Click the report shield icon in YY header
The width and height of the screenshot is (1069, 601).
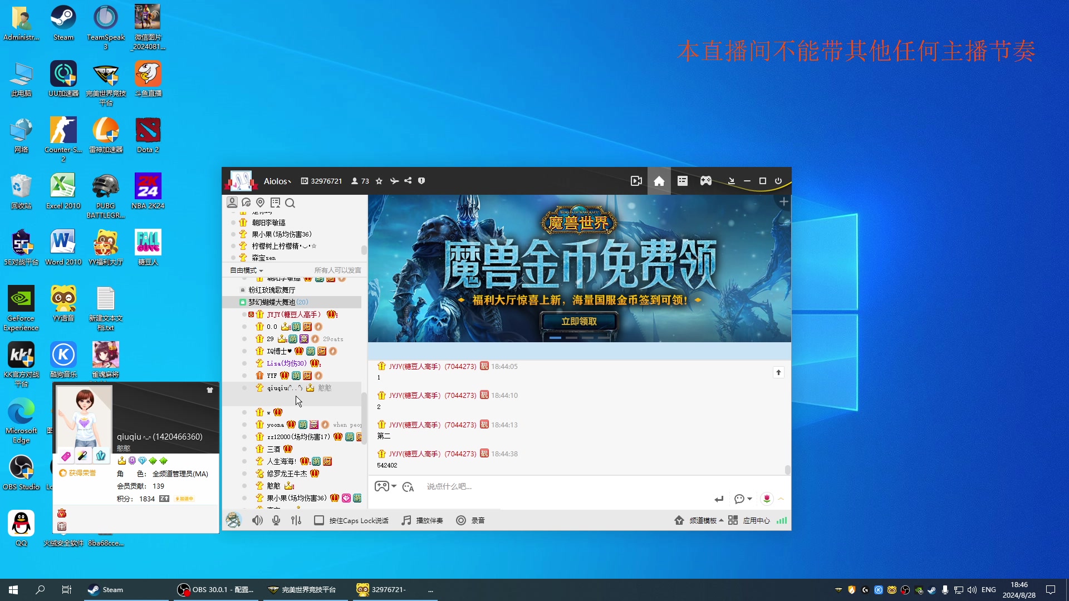[421, 181]
